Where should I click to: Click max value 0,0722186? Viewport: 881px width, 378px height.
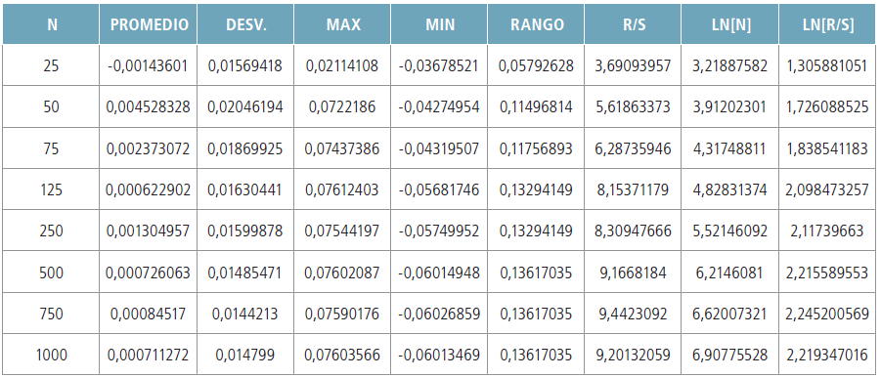[343, 106]
